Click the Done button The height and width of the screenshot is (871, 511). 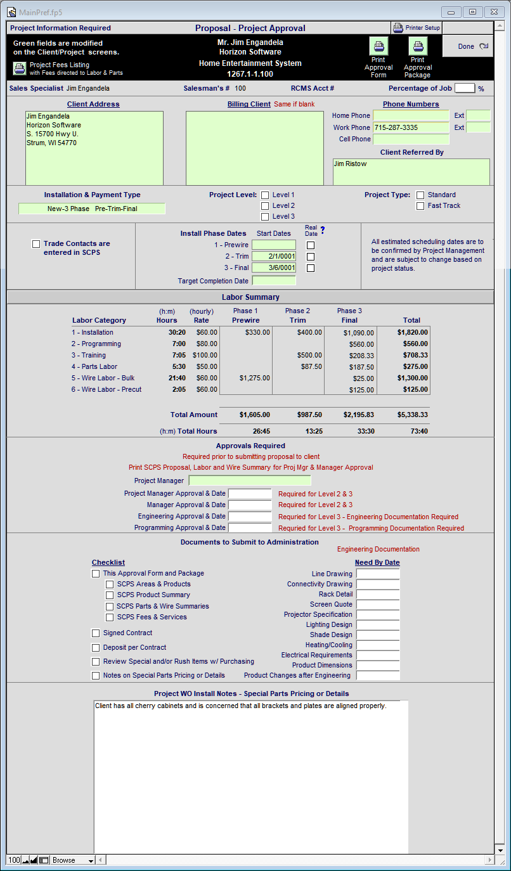pos(467,46)
